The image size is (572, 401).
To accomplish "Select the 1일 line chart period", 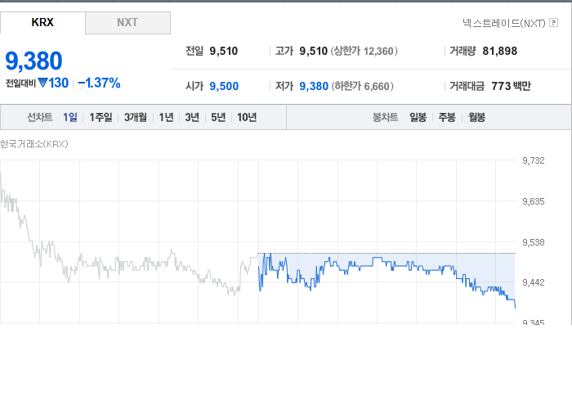I will pos(70,117).
